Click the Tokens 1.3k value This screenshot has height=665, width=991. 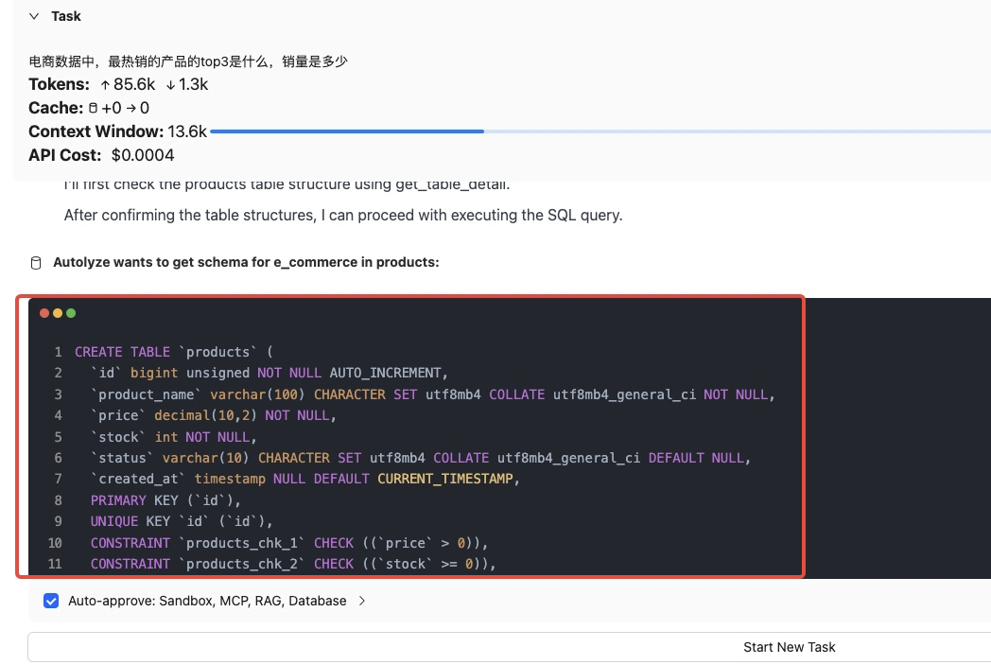[194, 85]
